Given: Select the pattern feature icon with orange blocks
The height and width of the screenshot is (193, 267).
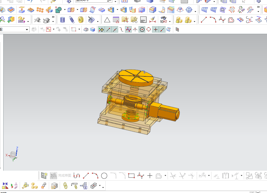Looking at the screenshot, I should point(31,10).
